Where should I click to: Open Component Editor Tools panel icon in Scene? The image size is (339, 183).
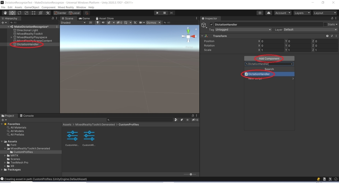click(135, 23)
